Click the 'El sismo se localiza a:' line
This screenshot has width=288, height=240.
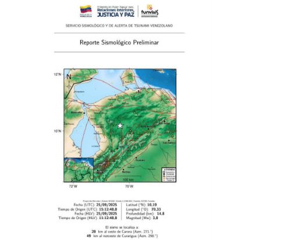point(122,227)
